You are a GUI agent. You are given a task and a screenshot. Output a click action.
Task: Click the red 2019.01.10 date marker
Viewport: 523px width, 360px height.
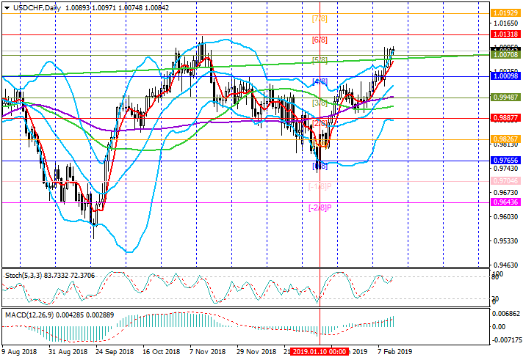point(319,352)
